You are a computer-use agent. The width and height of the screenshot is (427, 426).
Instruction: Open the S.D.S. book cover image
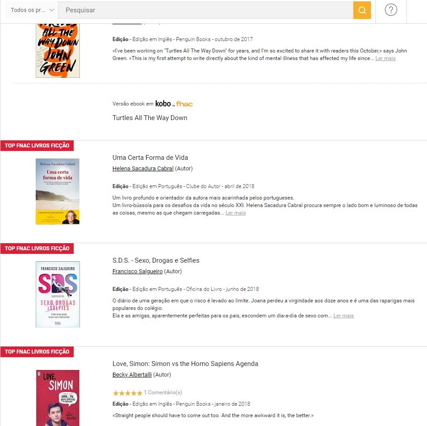click(58, 294)
